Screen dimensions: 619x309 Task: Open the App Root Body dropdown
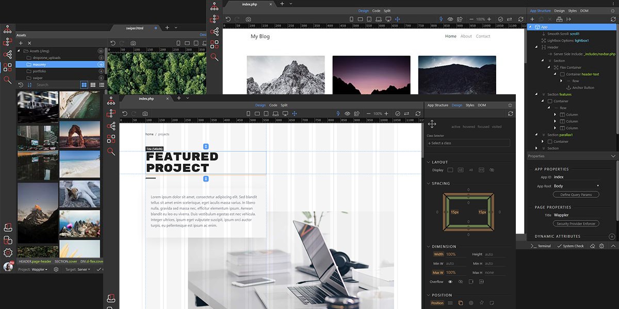pyautogui.click(x=577, y=186)
